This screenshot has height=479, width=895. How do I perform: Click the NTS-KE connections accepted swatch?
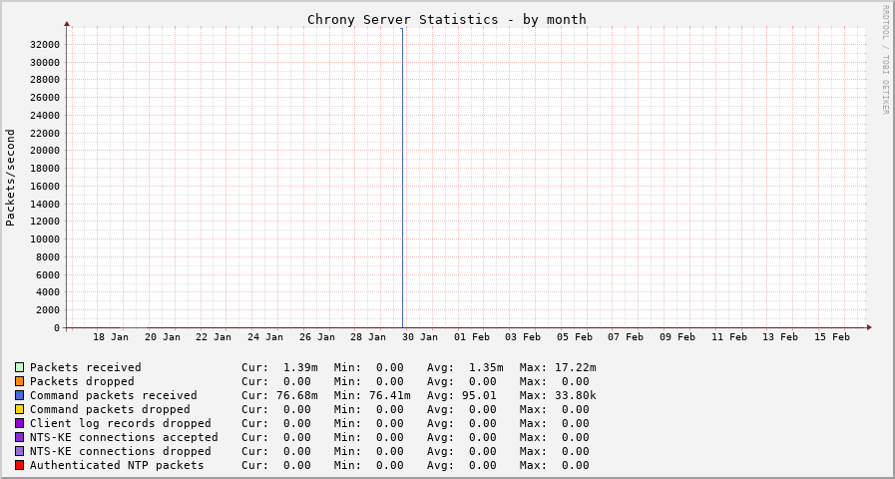point(19,437)
